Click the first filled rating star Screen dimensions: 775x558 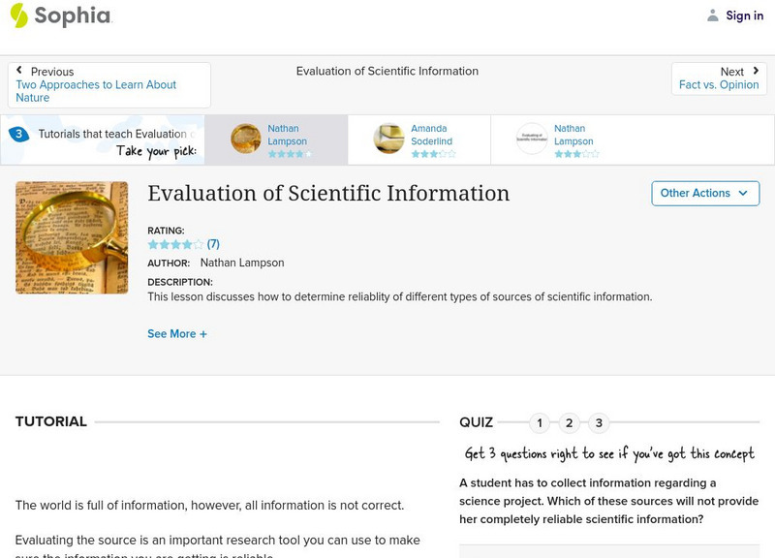(152, 243)
